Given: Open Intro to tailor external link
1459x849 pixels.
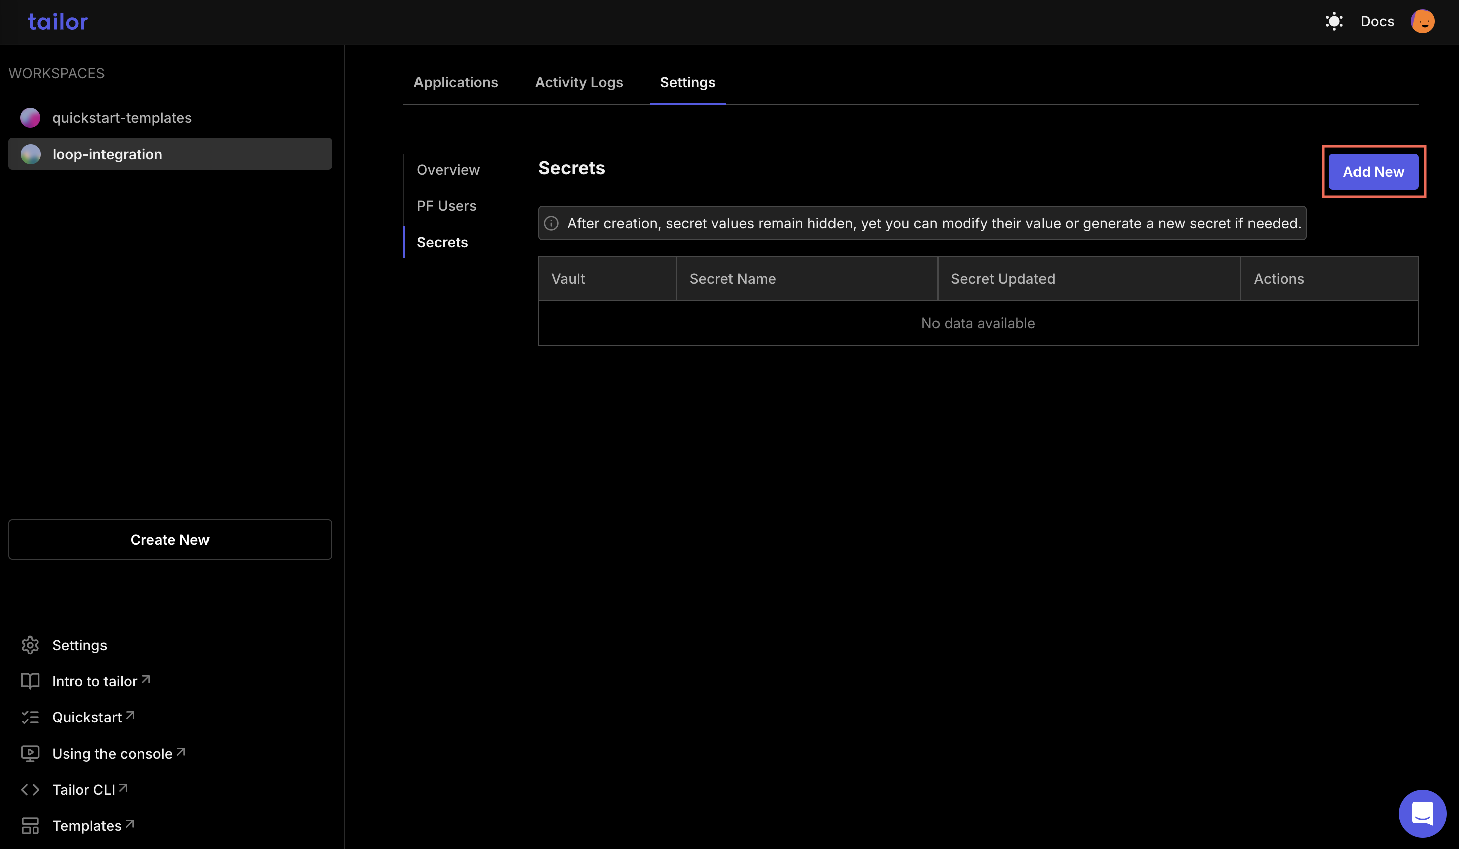Looking at the screenshot, I should 100,680.
